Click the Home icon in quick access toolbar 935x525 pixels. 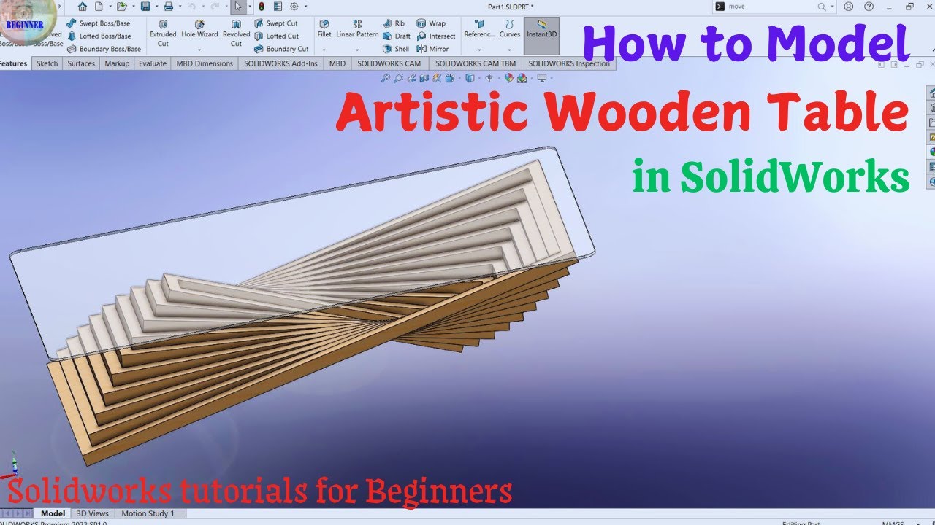pos(82,7)
